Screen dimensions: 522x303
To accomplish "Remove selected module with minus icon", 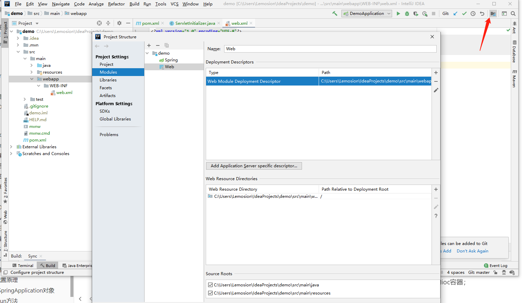I will [x=158, y=45].
